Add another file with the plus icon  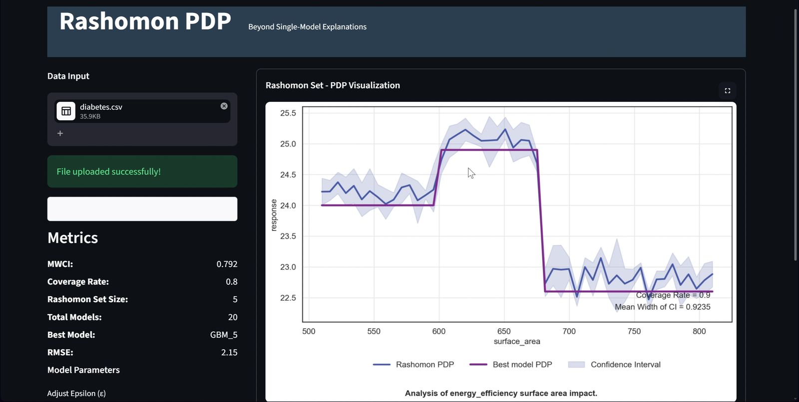click(x=60, y=133)
